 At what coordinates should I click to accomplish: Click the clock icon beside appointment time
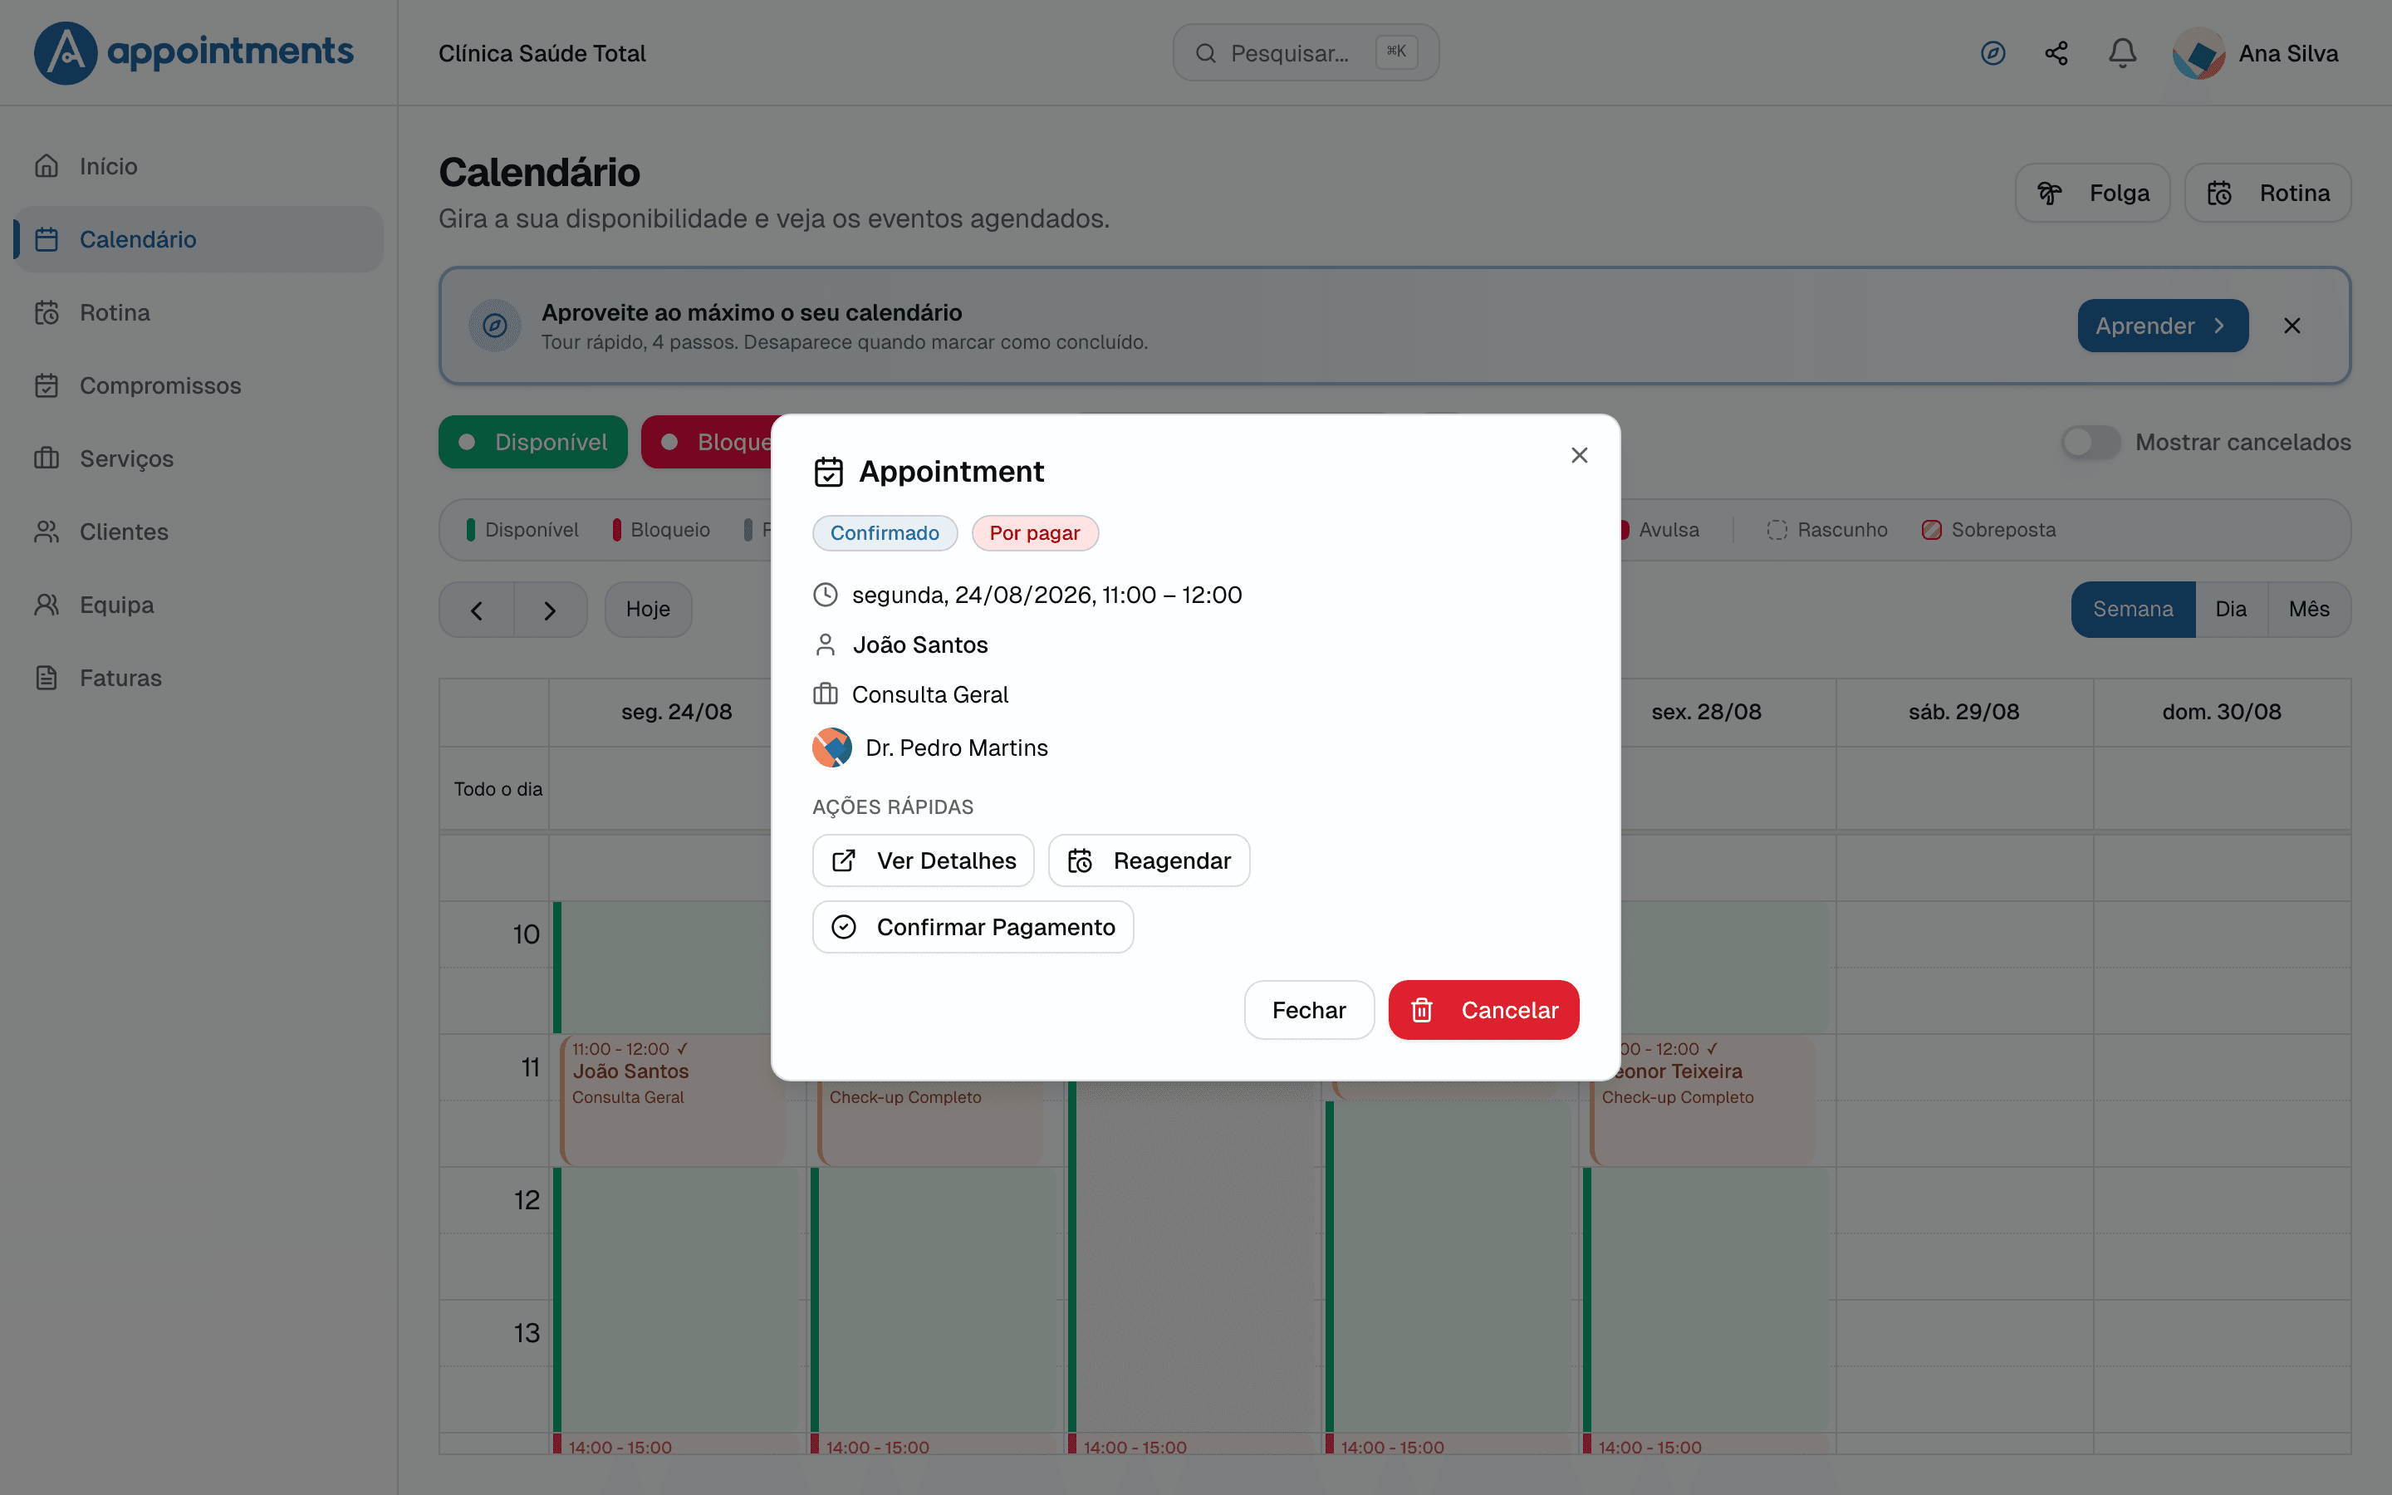pyautogui.click(x=826, y=594)
